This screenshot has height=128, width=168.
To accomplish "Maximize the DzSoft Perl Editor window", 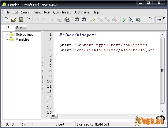I will 148,3.
